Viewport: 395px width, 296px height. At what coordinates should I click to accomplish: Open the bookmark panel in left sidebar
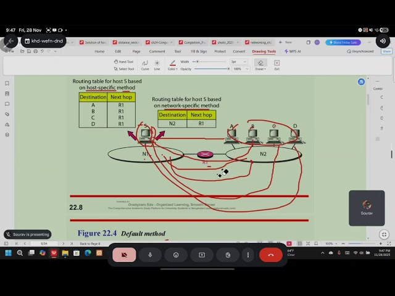tap(7, 83)
